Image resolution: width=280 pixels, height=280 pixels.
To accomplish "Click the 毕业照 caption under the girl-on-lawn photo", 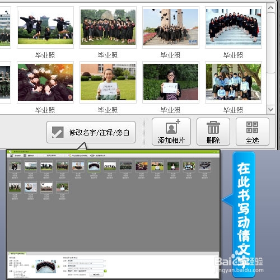I will click(108, 110).
